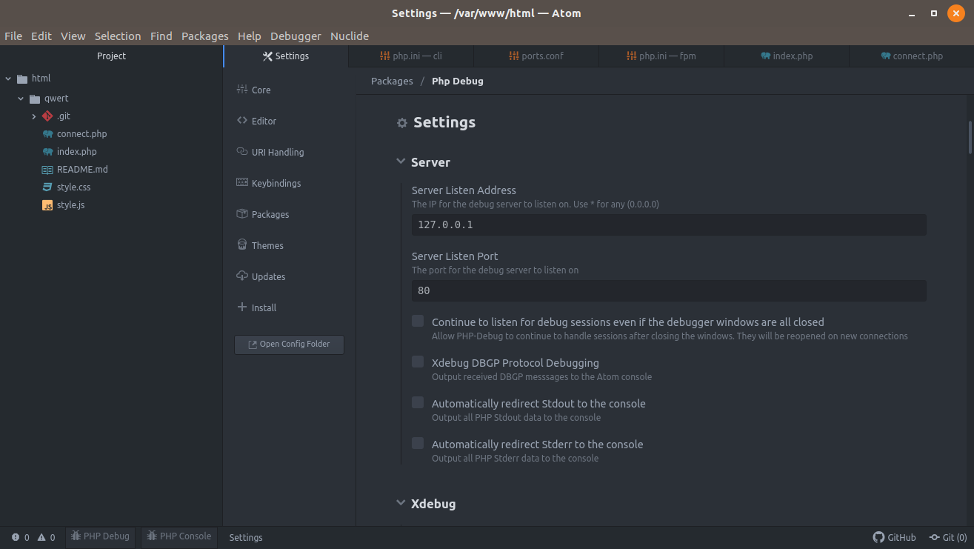This screenshot has height=549, width=974.
Task: Click the JS icon beside style.js
Action: point(47,205)
